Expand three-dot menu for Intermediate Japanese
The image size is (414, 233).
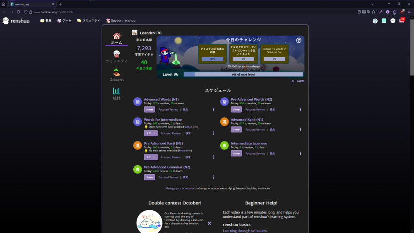(301, 154)
